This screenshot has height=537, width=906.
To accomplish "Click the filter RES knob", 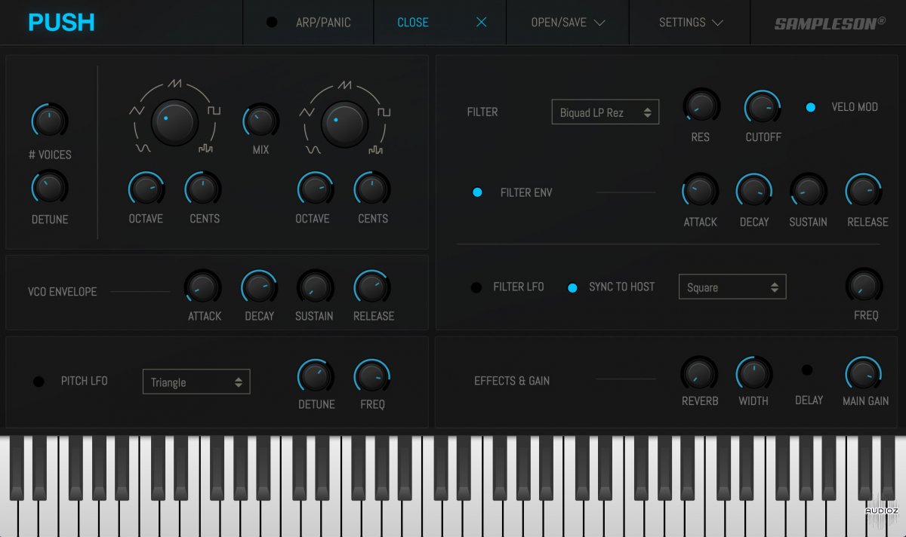I will tap(701, 107).
